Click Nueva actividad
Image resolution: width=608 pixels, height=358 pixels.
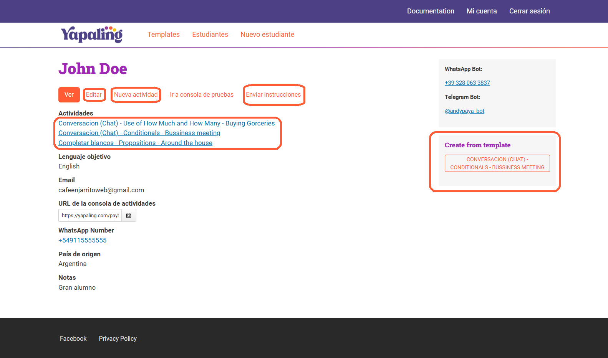coord(136,95)
